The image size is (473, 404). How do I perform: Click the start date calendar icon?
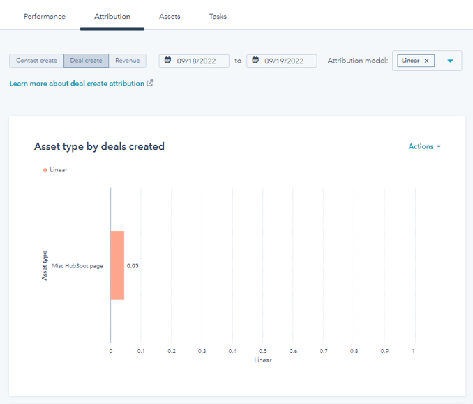click(x=167, y=61)
